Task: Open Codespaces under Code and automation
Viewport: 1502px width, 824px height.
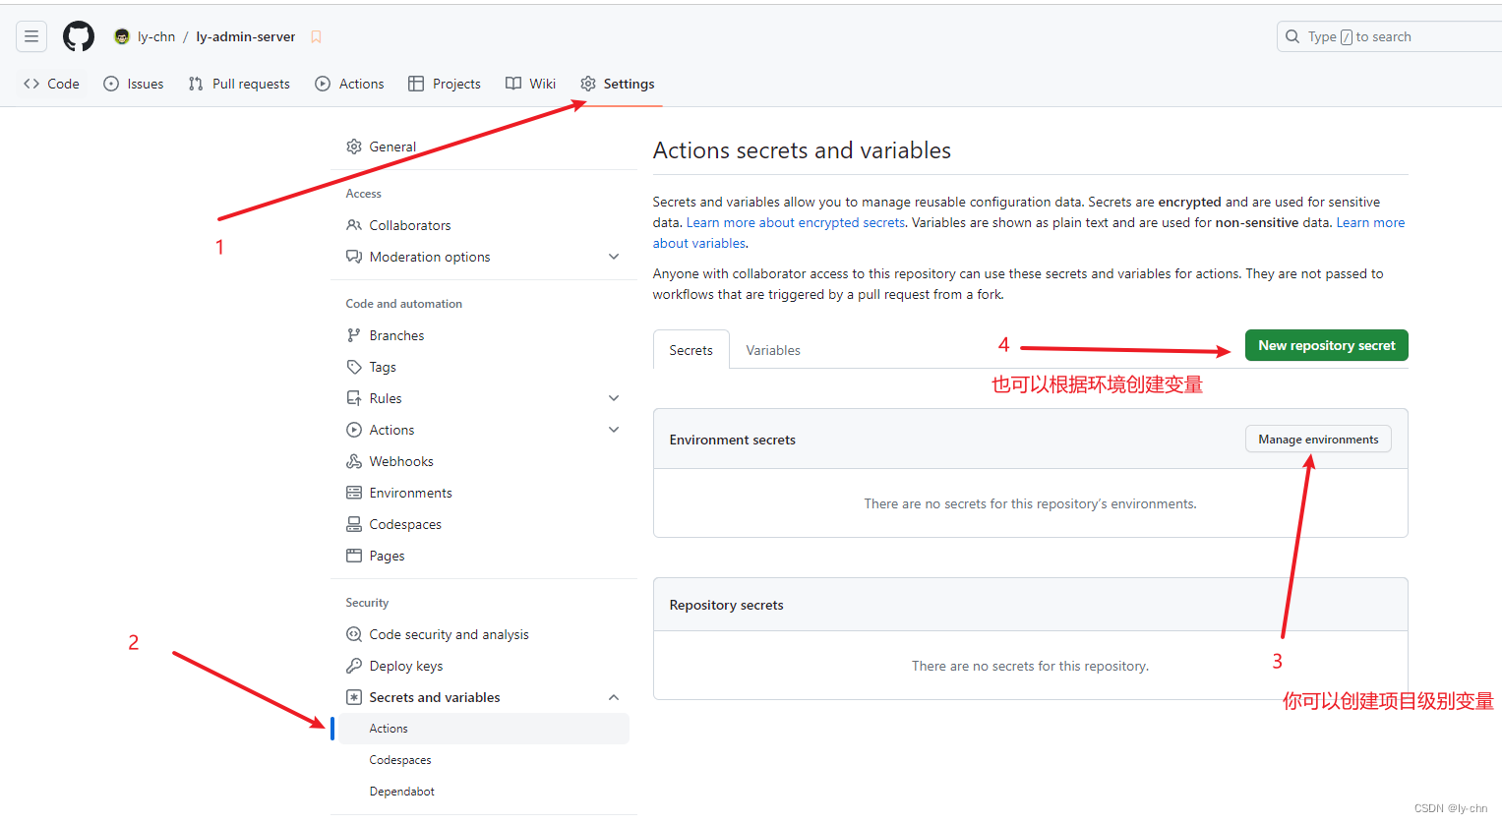Action: pos(405,523)
